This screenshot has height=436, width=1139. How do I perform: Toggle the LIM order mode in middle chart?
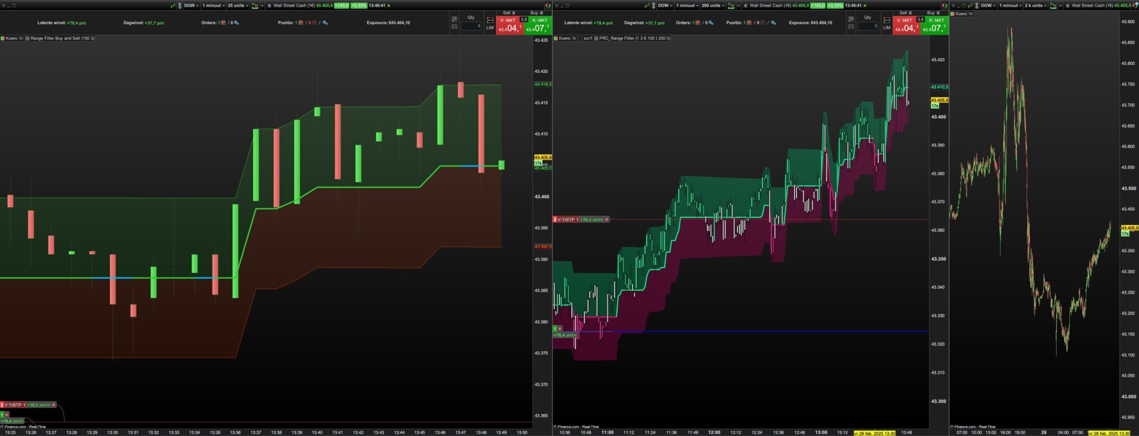[887, 24]
